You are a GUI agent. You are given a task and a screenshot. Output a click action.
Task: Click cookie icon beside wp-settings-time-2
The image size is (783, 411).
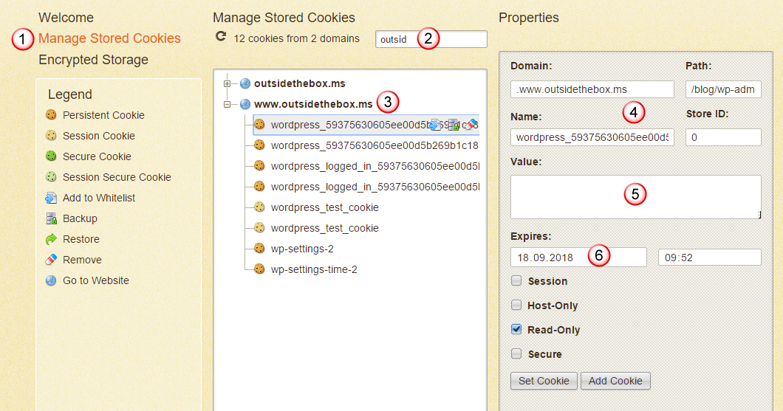coord(259,269)
